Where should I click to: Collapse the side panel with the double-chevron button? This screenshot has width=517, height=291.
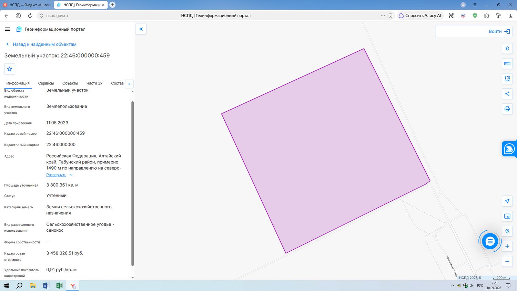coord(141,29)
